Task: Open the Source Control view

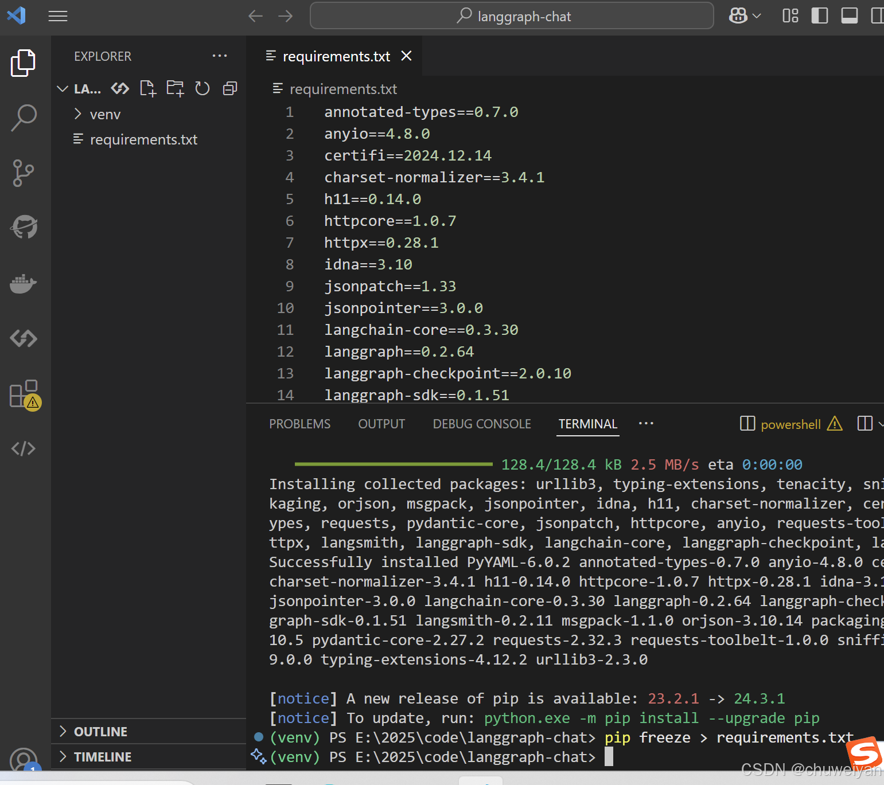Action: tap(23, 173)
